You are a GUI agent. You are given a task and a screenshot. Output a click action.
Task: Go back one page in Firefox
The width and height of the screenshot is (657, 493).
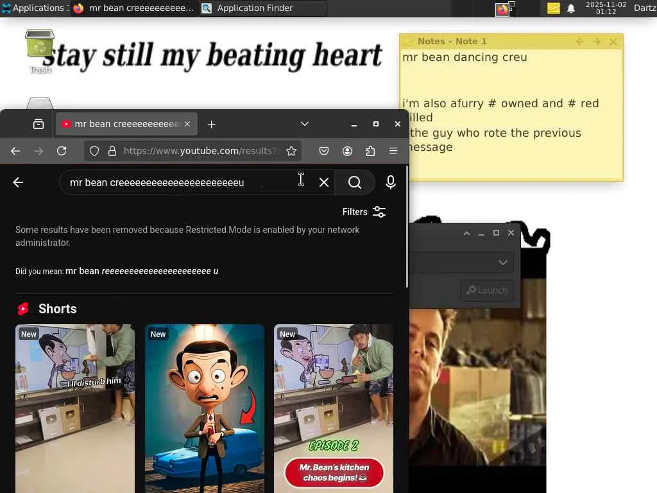(x=15, y=151)
